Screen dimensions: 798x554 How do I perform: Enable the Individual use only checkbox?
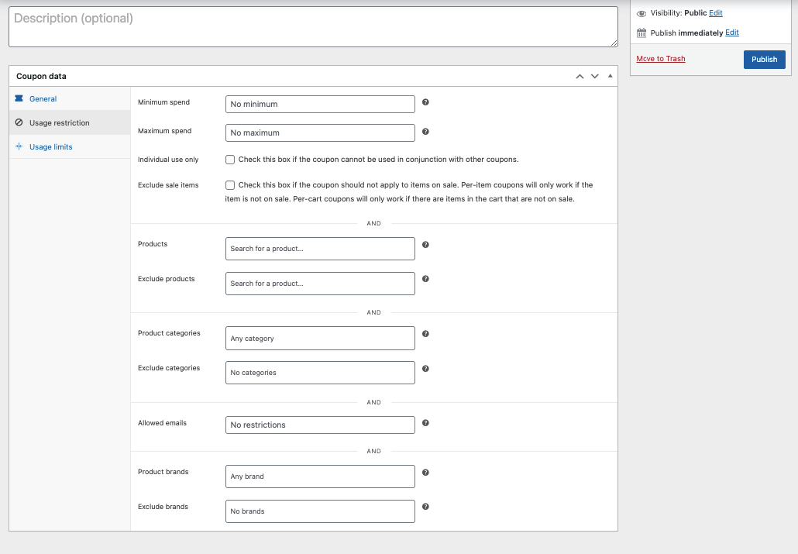click(230, 160)
